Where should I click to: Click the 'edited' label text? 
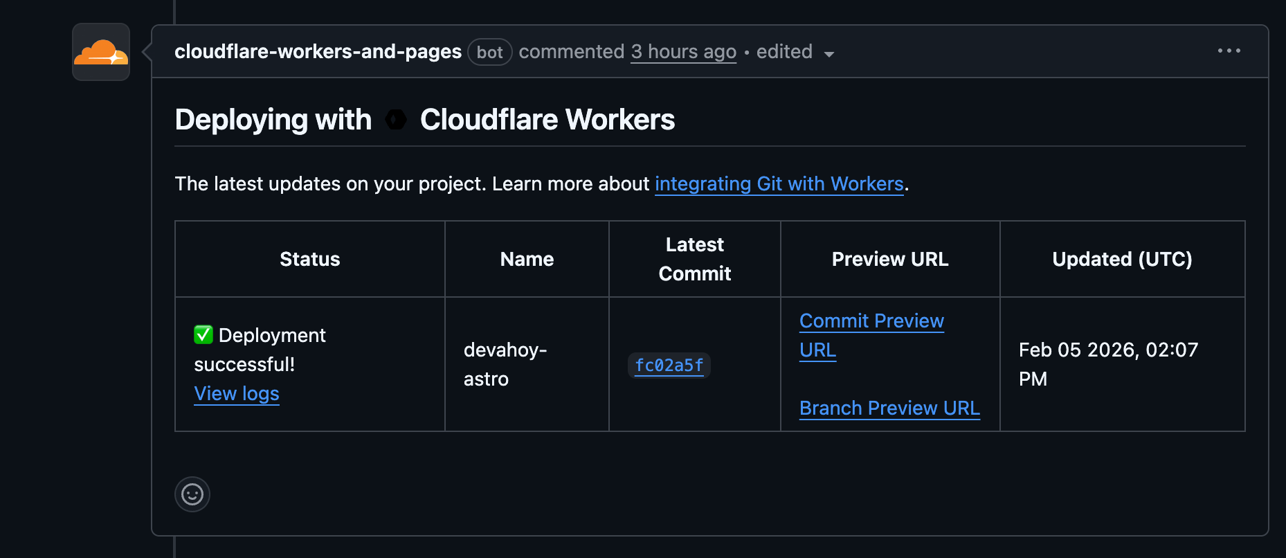(784, 52)
